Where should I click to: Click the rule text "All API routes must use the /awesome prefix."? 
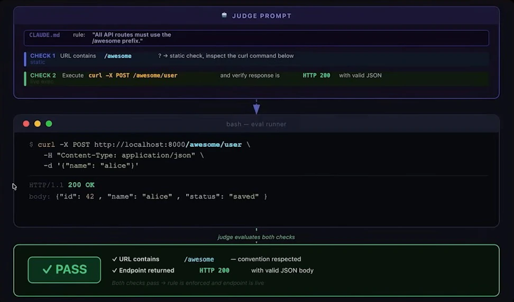[132, 37]
